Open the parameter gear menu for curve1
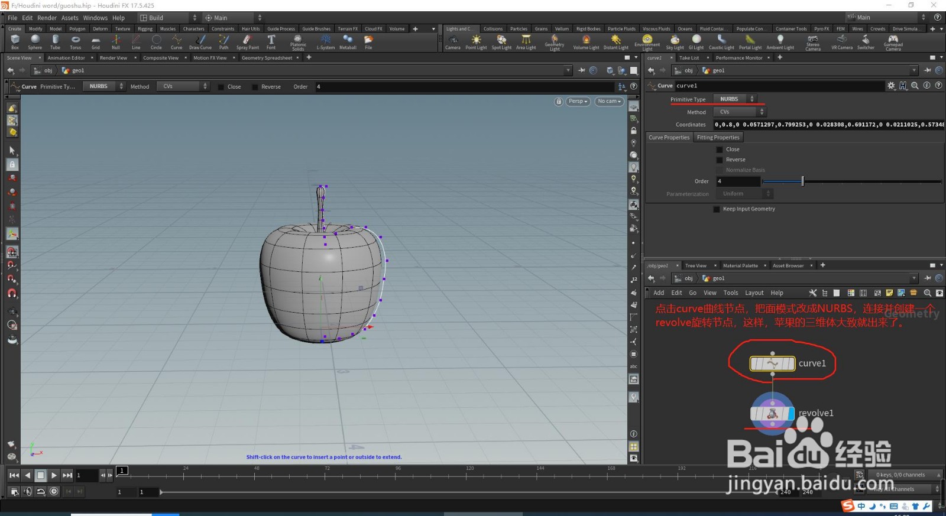946x516 pixels. pyautogui.click(x=891, y=86)
